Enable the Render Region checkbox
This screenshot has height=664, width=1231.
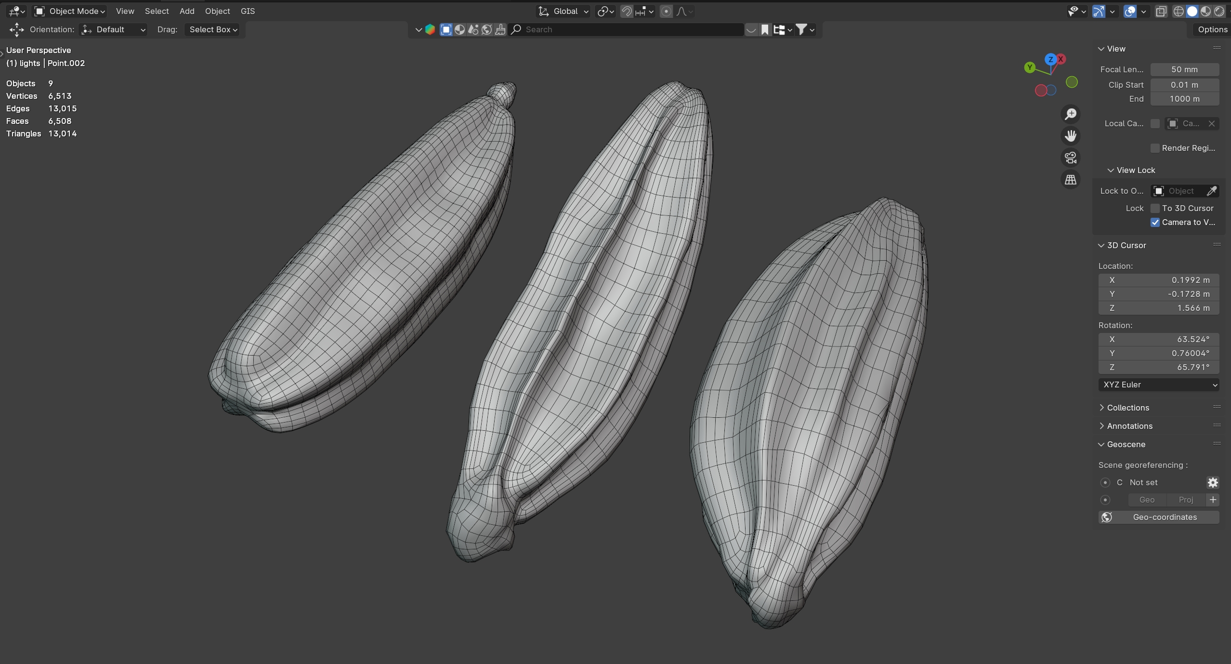[1155, 148]
